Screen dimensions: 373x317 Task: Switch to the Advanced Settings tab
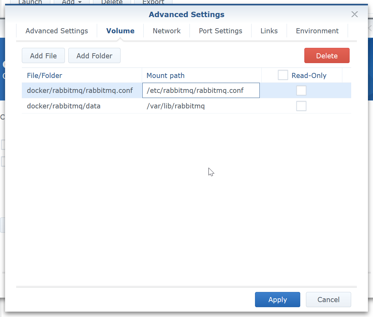click(57, 31)
